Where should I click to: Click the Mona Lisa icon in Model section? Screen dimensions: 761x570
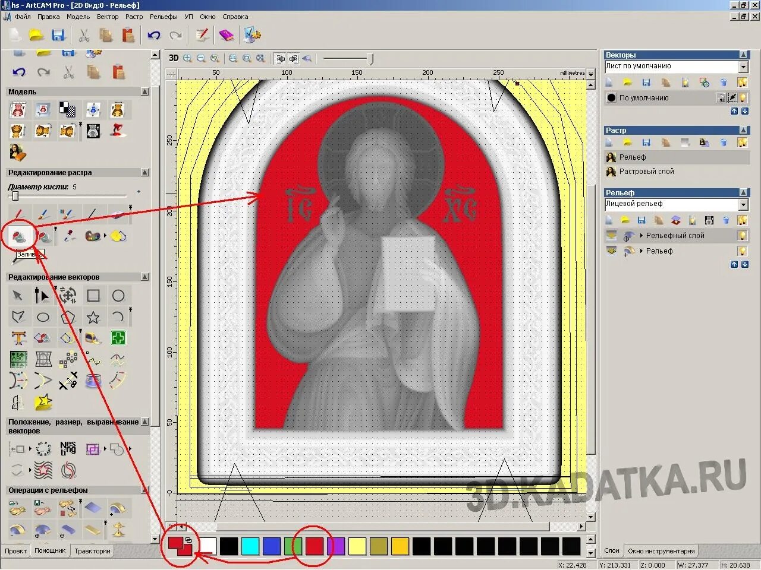coord(18,153)
